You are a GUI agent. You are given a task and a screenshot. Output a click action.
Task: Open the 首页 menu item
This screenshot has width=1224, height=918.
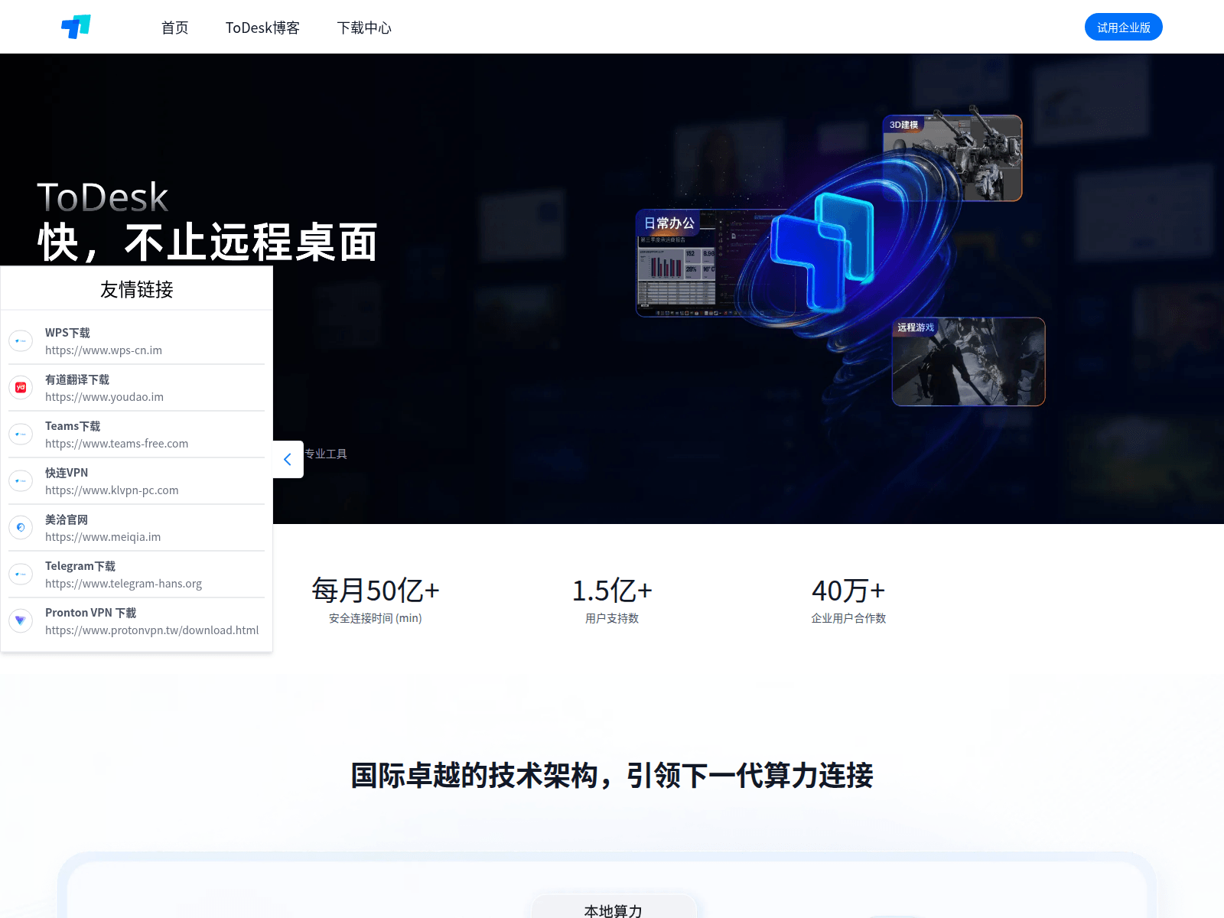(x=175, y=28)
